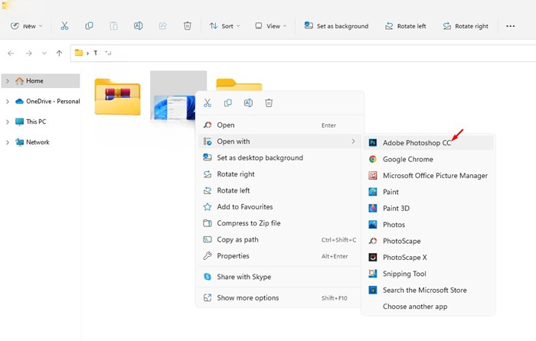Go up one folder level
The image size is (536, 341).
(59, 54)
